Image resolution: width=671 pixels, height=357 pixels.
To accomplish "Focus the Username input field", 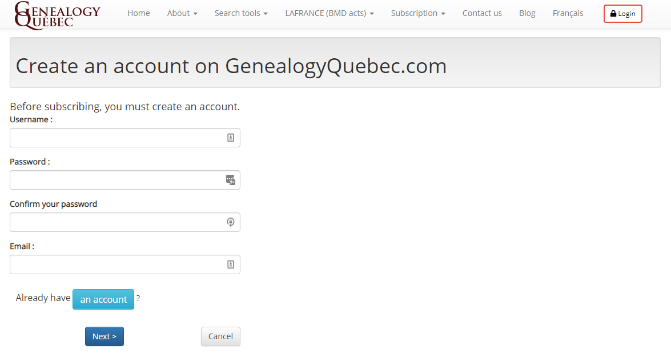I will tap(125, 138).
